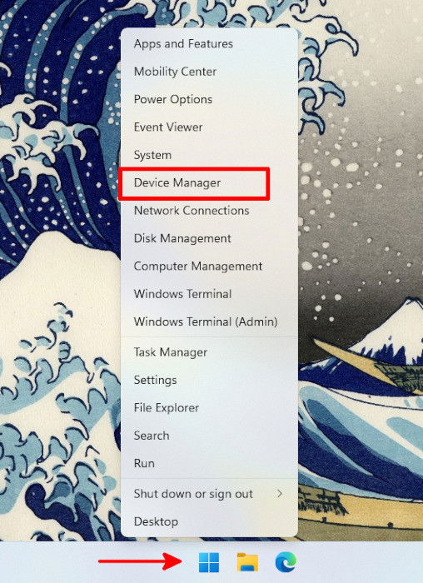
Task: Open Device Manager
Action: [209, 182]
